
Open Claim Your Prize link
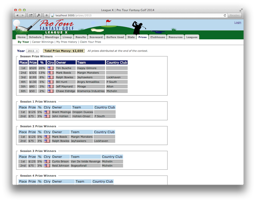pos(91,42)
